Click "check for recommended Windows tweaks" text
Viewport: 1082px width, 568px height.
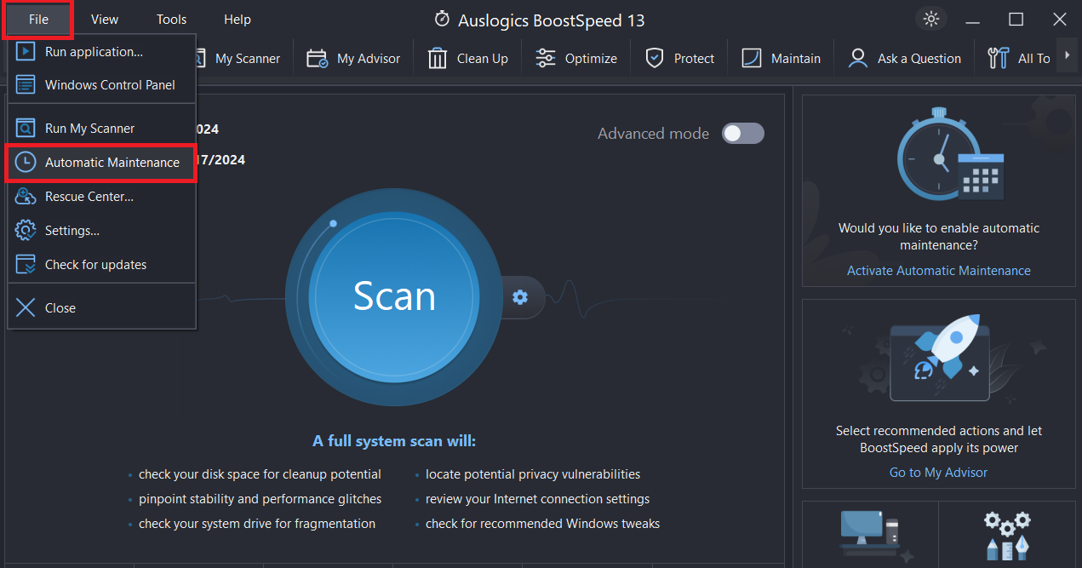pos(543,524)
